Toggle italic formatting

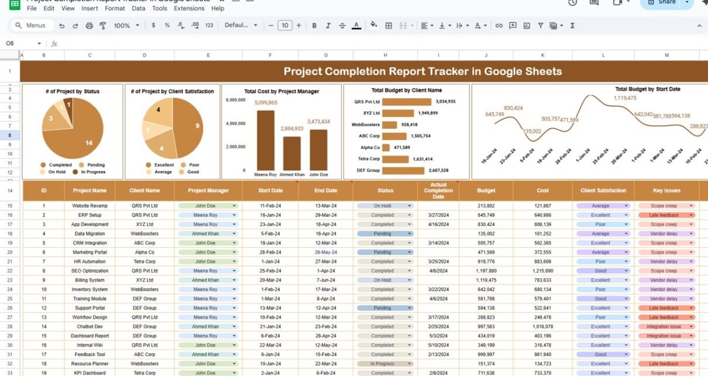pyautogui.click(x=328, y=26)
